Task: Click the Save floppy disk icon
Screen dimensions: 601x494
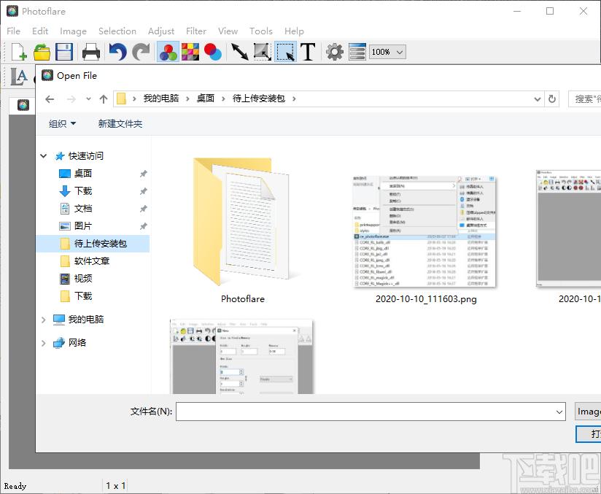Action: click(x=64, y=52)
